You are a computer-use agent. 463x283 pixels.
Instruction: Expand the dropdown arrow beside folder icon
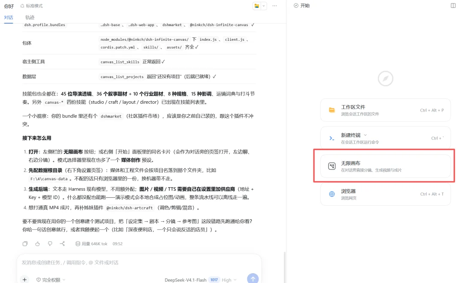(264, 6)
